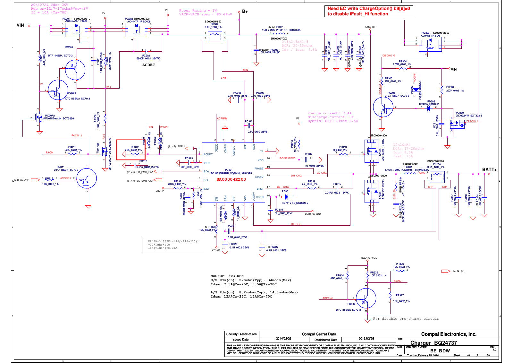Select the CHG_B+ net label

pos(370,27)
